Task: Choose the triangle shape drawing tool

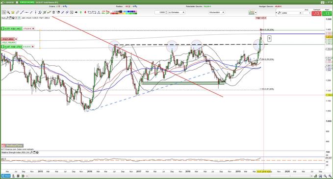Action: (x=99, y=12)
